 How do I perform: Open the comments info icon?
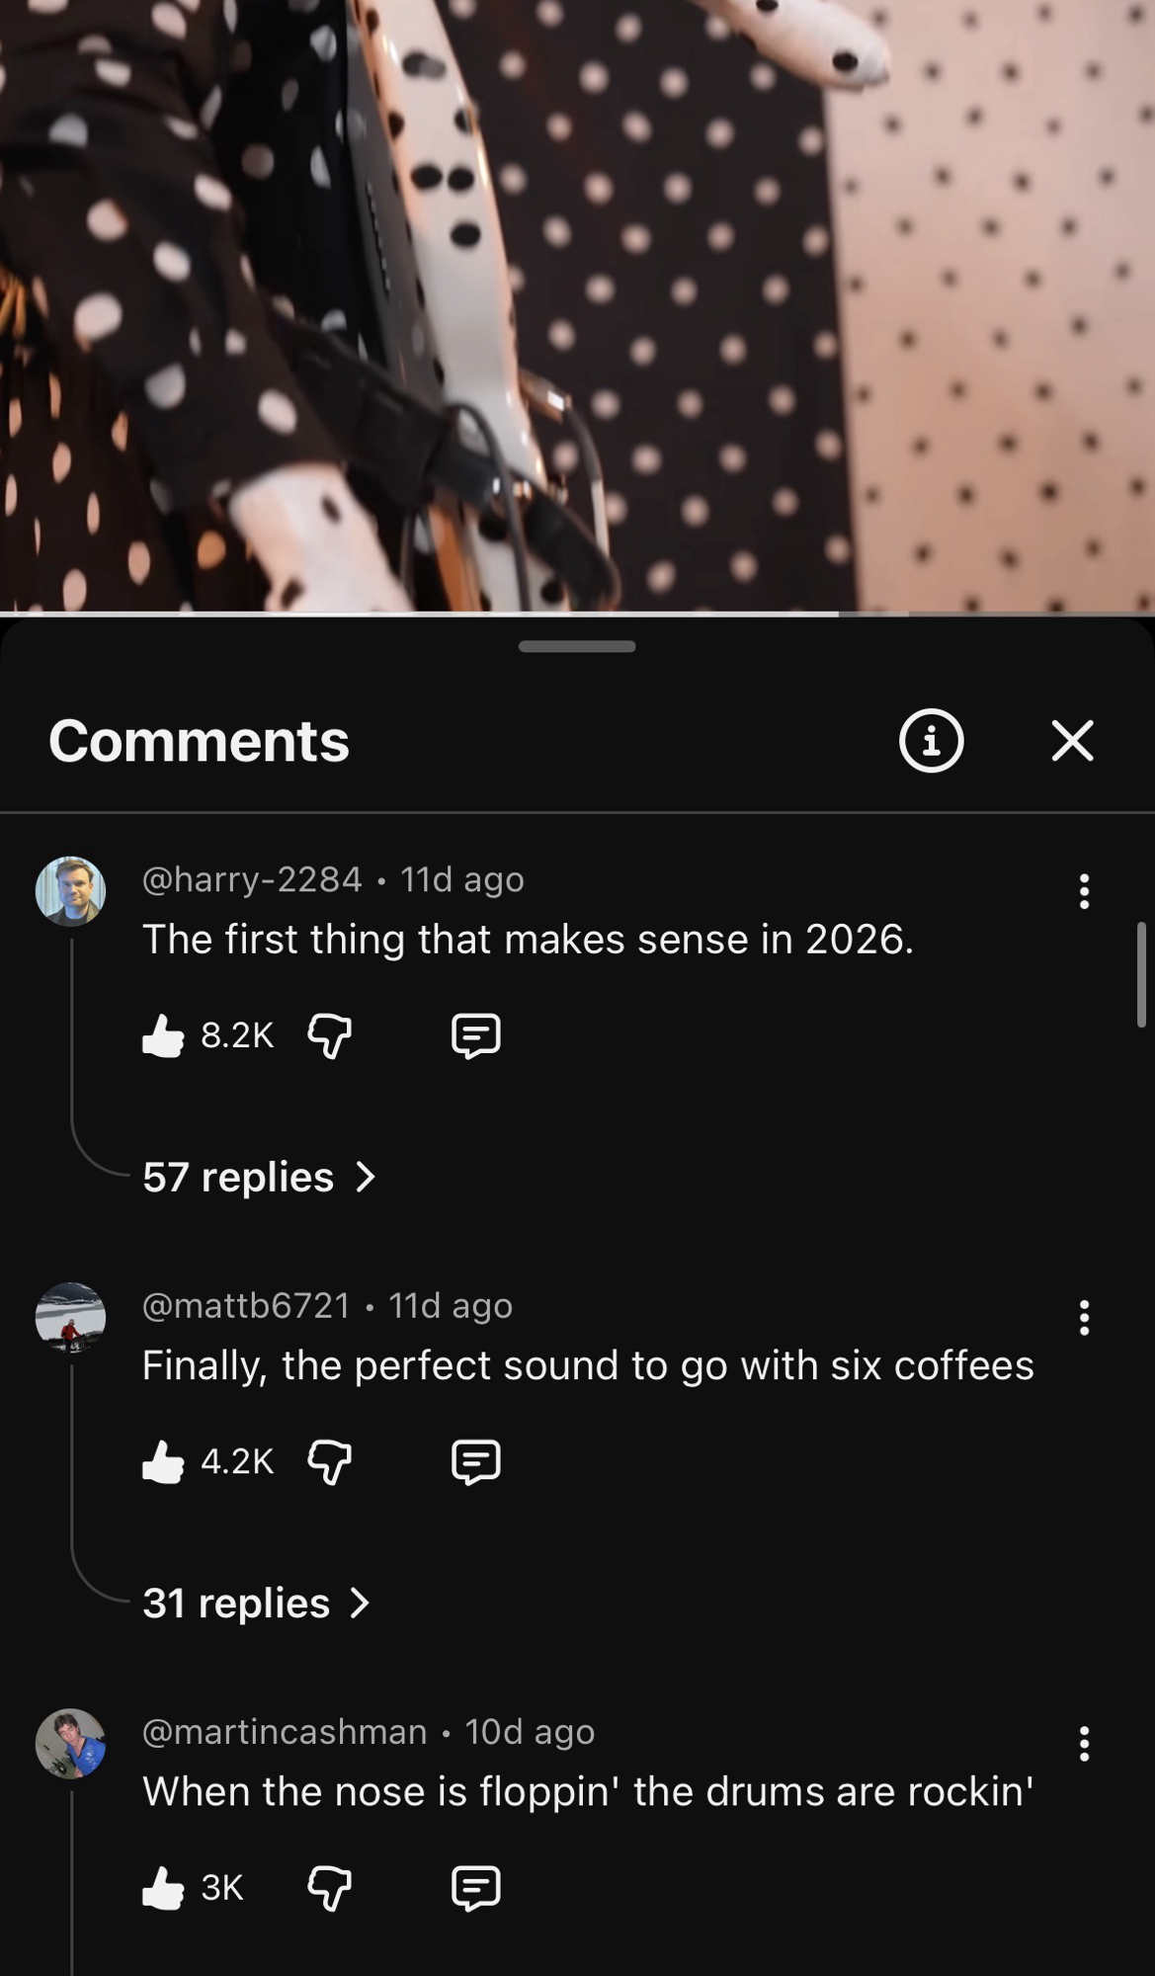pos(931,740)
